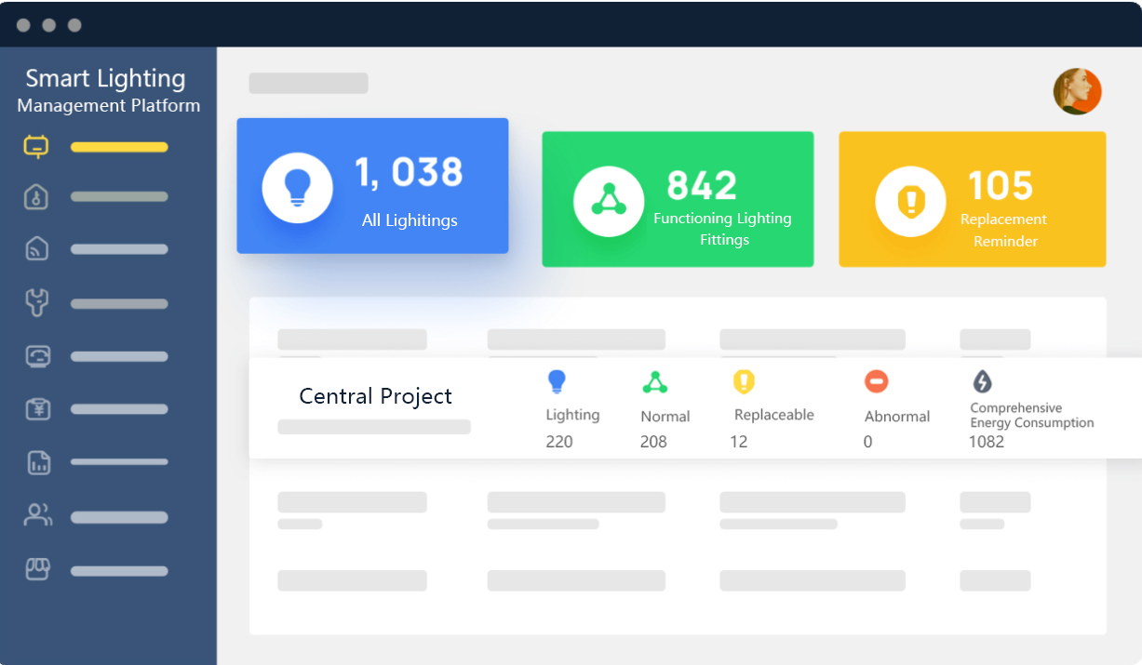Open the Functioning Lighting Fittings green card
Viewport: 1142px width, 665px height.
coord(678,199)
